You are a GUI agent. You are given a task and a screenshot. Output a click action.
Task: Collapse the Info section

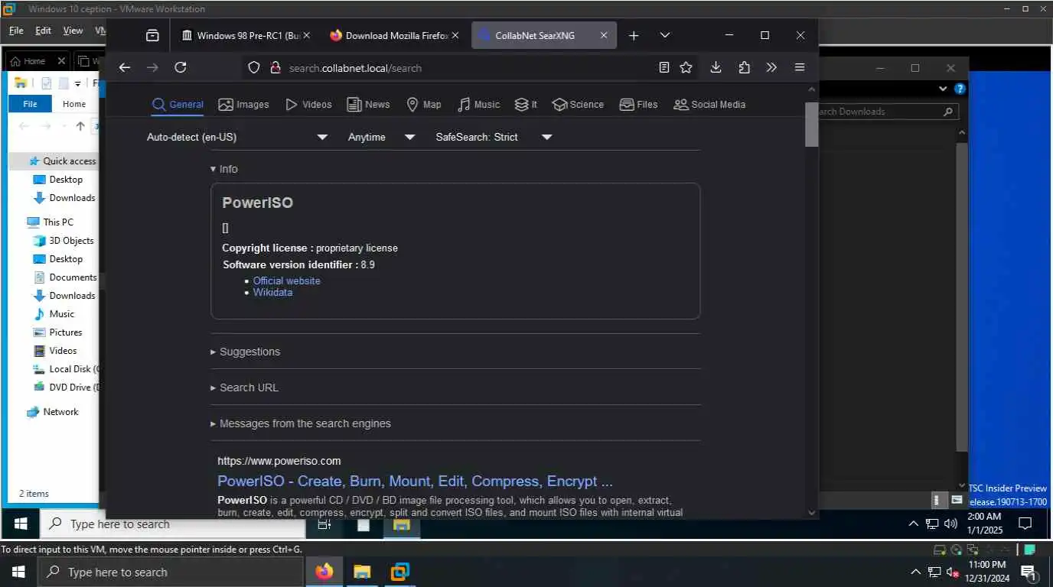[224, 169]
